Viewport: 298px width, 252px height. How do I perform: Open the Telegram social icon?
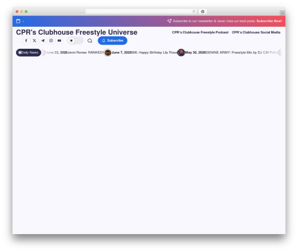point(43,41)
